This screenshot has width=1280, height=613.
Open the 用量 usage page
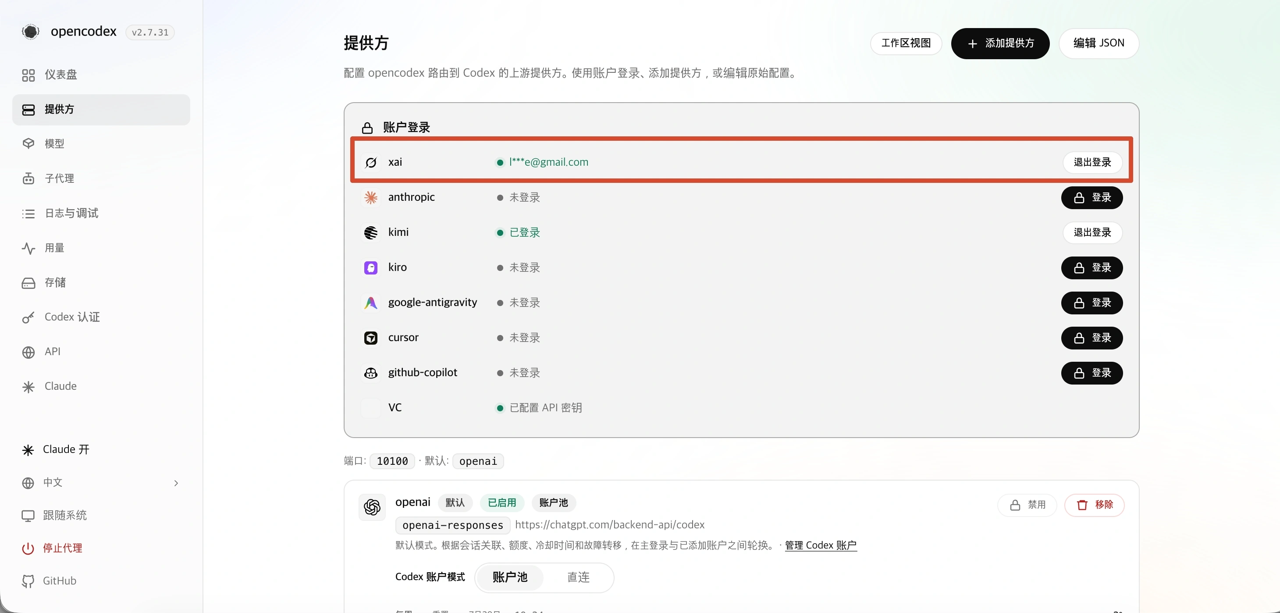point(101,249)
